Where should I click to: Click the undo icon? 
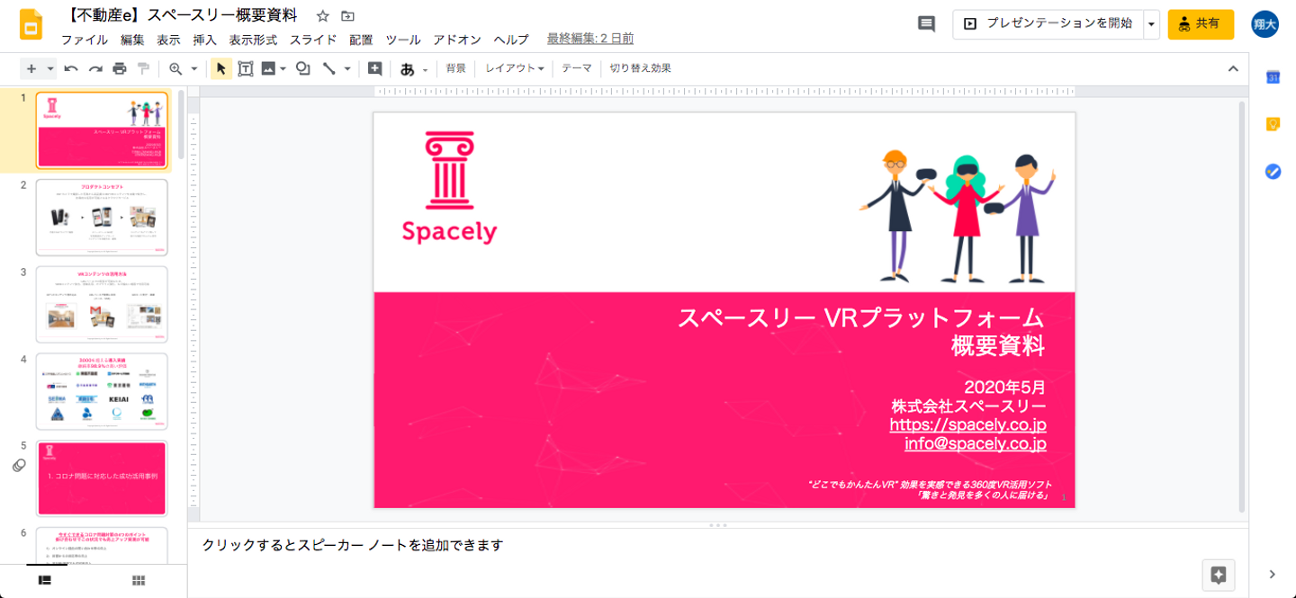pyautogui.click(x=71, y=68)
